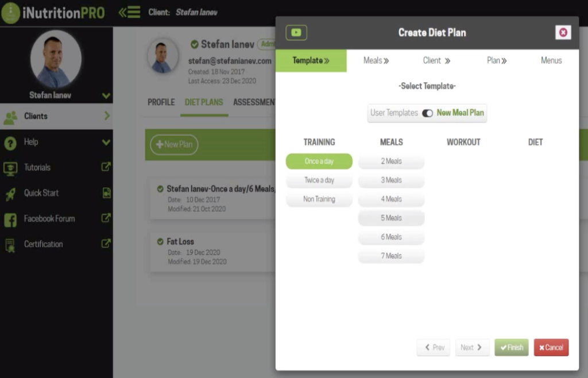
Task: Click the iNutritionPRO logo icon
Action: (x=10, y=13)
